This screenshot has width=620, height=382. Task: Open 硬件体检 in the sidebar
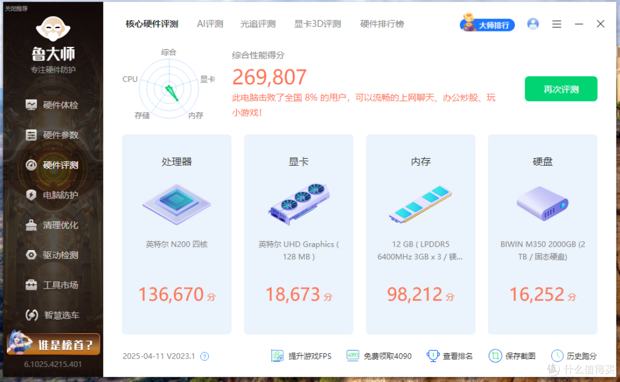(x=52, y=105)
